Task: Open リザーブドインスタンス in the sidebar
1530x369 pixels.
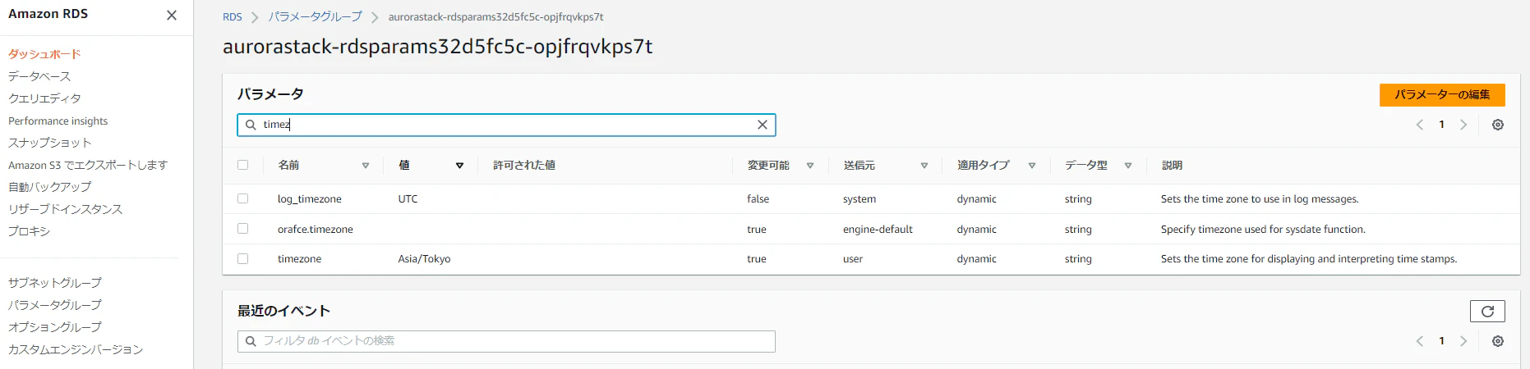Action: [x=65, y=209]
